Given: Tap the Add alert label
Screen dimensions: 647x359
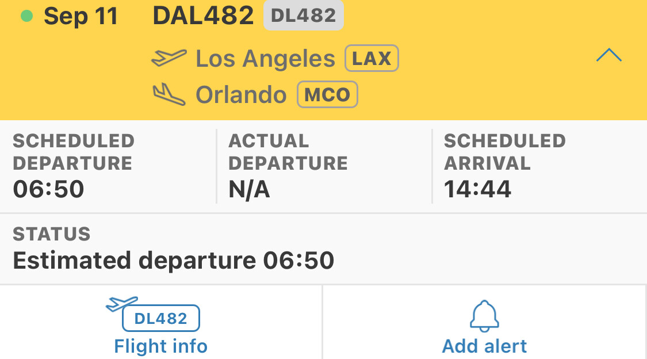Looking at the screenshot, I should pyautogui.click(x=484, y=346).
